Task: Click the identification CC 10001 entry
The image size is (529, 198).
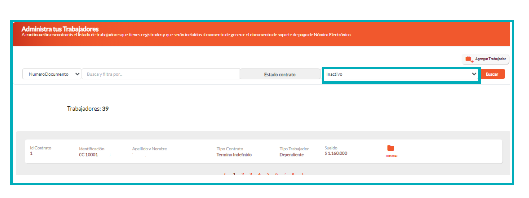Action: pos(88,155)
